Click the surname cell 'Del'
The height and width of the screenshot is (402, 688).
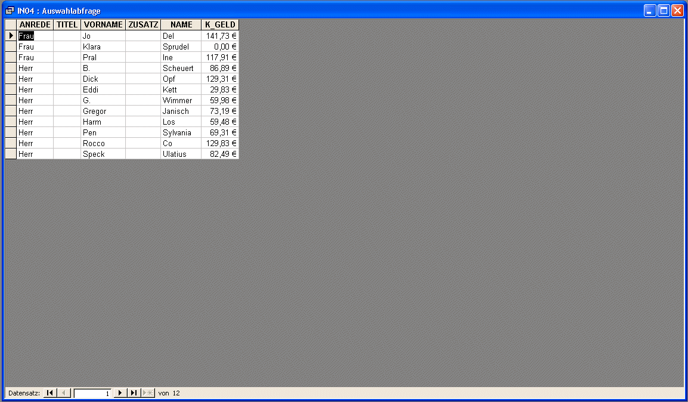point(181,36)
